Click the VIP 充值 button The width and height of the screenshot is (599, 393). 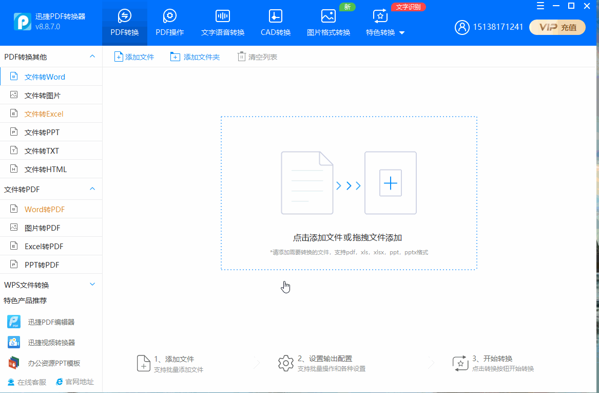coord(557,27)
